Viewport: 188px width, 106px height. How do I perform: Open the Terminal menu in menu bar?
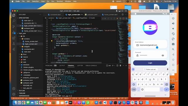click(x=60, y=1)
